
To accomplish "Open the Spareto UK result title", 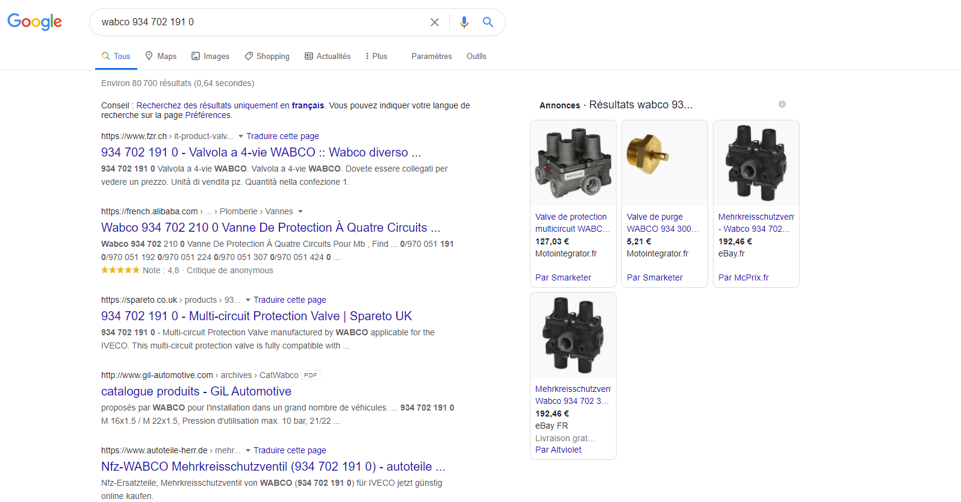I will click(x=256, y=316).
